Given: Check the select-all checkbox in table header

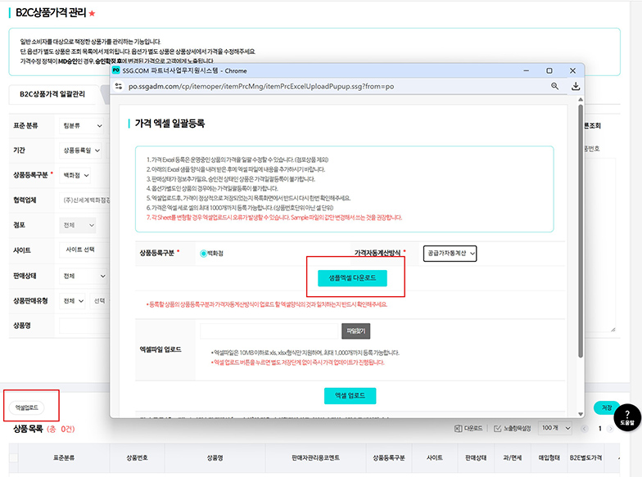Looking at the screenshot, I should (x=15, y=458).
